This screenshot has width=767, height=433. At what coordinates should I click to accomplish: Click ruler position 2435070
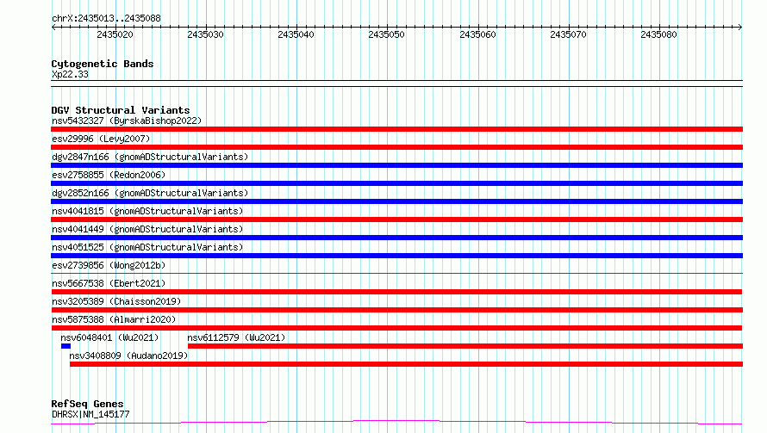tap(568, 34)
